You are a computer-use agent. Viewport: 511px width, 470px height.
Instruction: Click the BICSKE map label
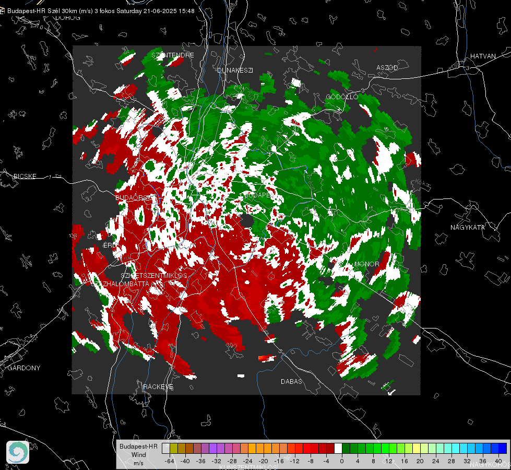[25, 176]
